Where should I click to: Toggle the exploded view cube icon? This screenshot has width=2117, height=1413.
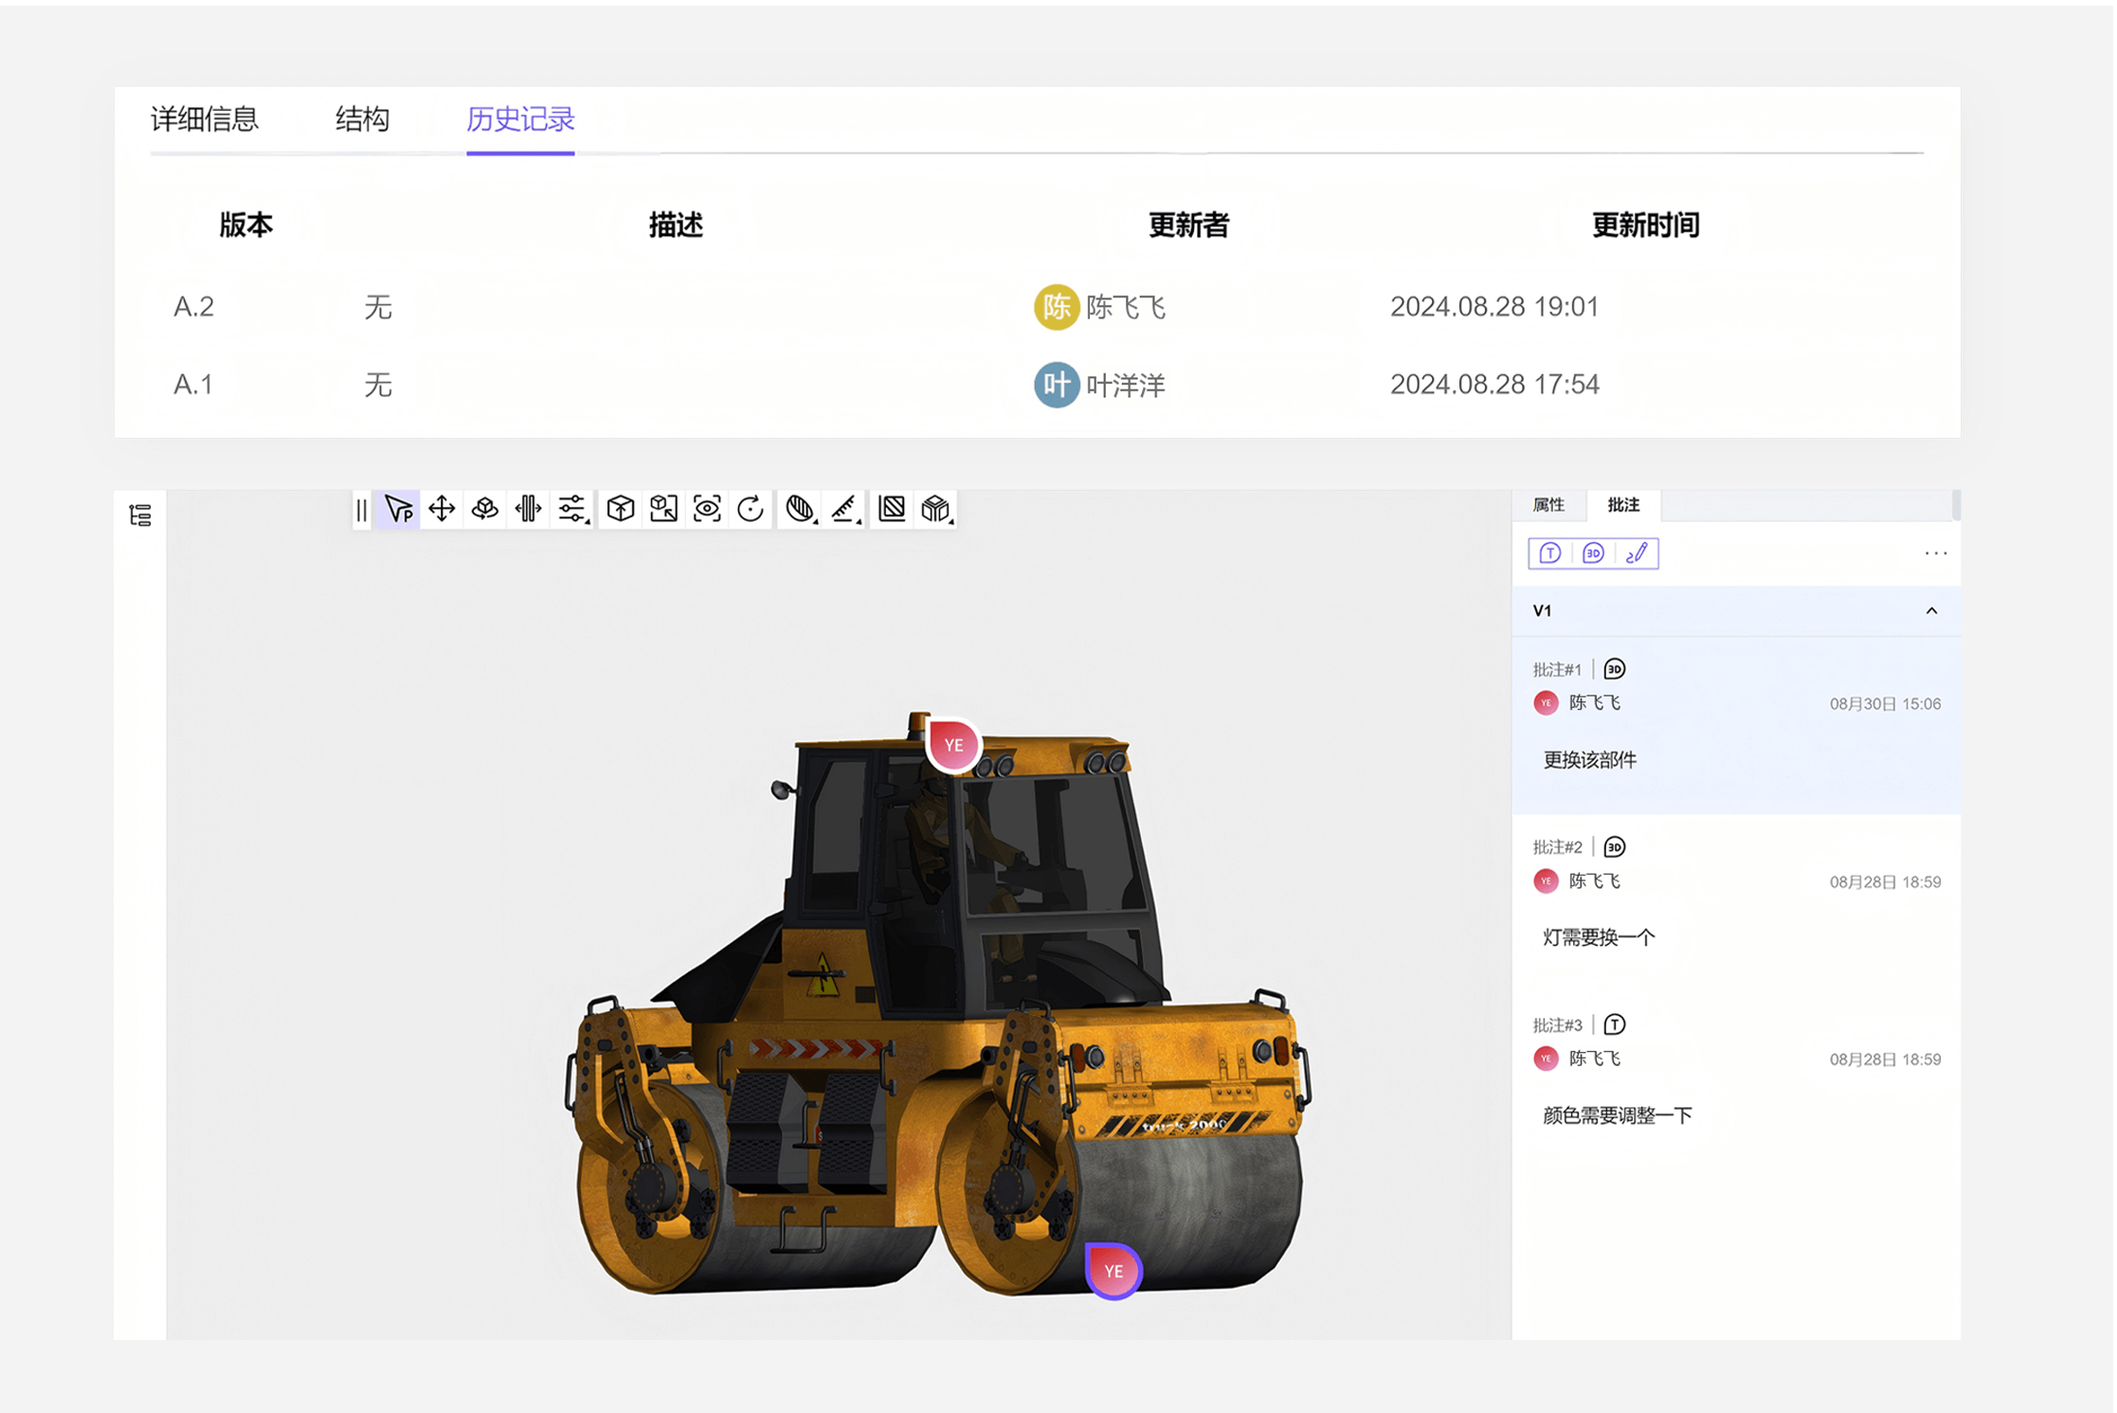[x=936, y=509]
